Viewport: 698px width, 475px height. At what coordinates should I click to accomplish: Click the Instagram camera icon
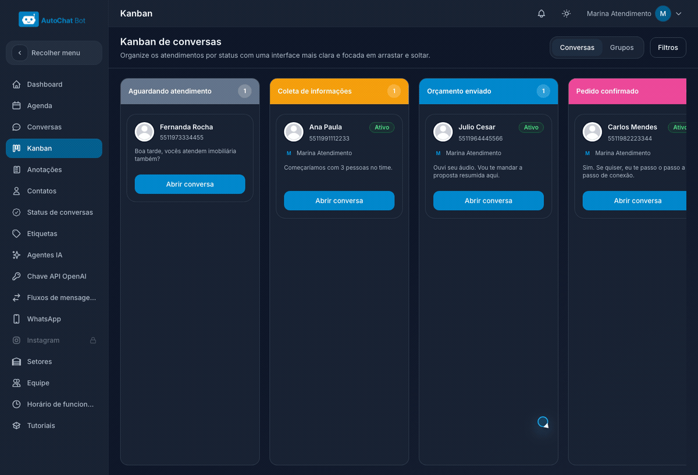[16, 340]
